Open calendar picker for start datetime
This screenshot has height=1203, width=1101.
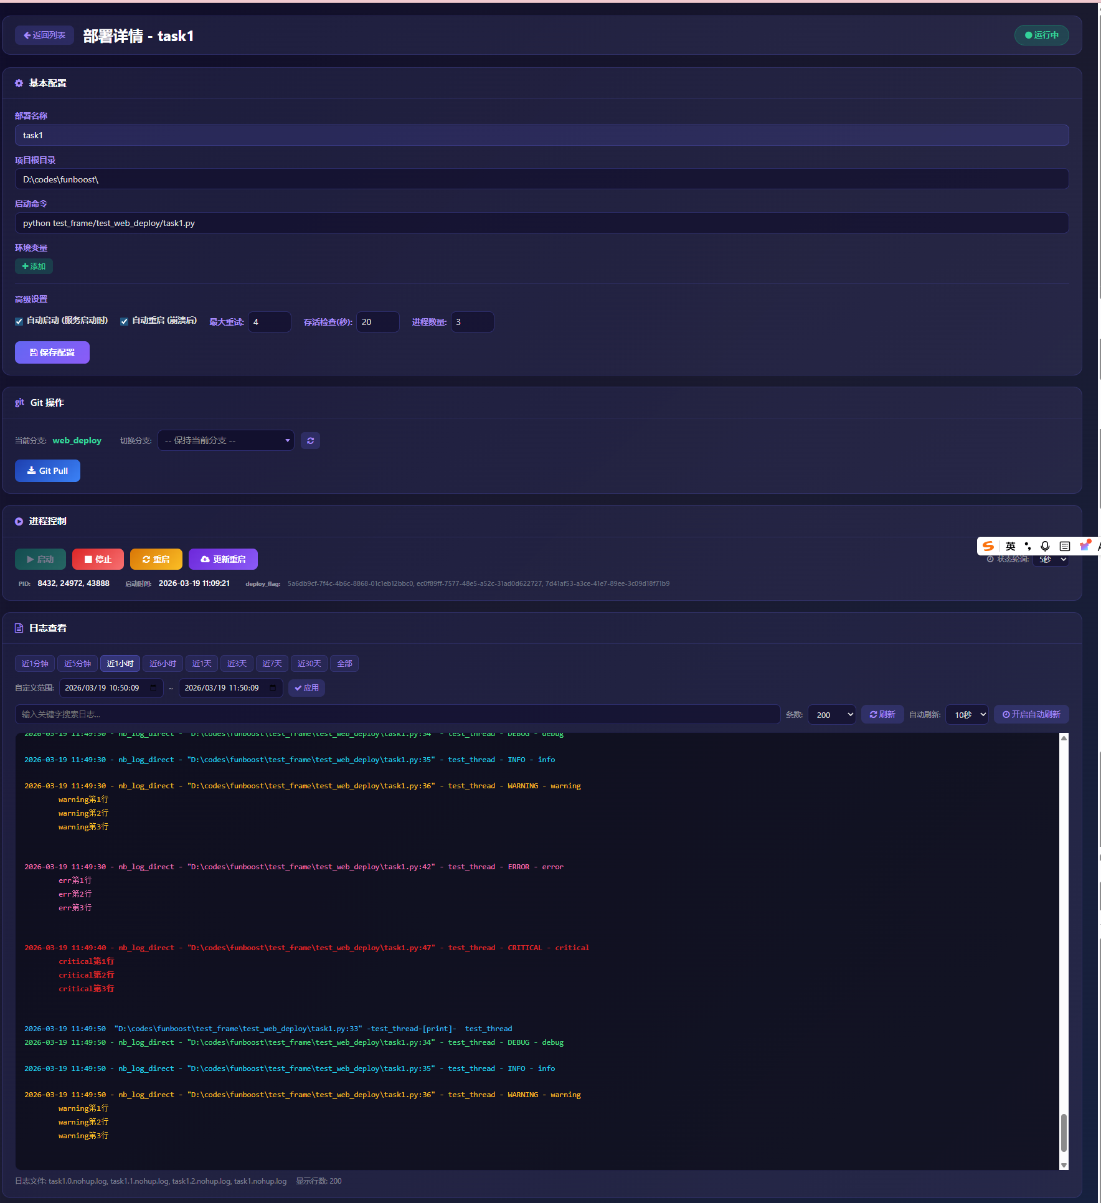point(153,688)
